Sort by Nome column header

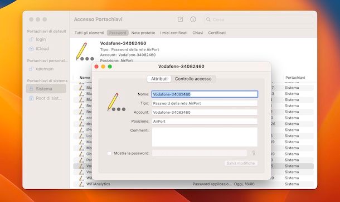[x=85, y=78]
